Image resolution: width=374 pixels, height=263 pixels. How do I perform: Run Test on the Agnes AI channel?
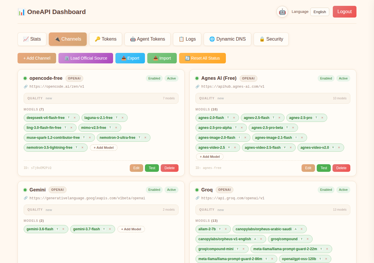click(324, 168)
